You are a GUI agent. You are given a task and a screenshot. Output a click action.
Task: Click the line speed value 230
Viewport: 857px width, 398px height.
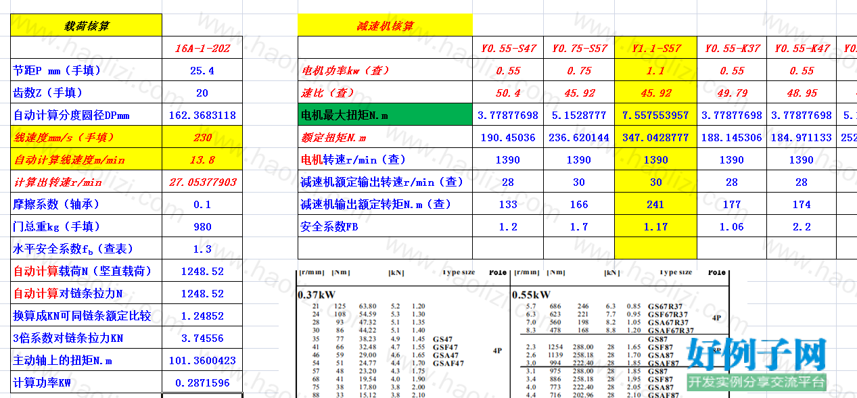202,137
